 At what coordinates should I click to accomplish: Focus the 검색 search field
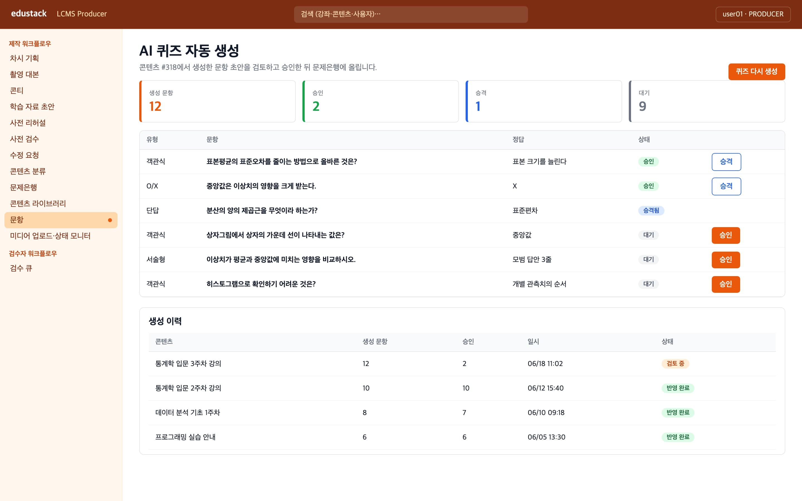click(411, 14)
